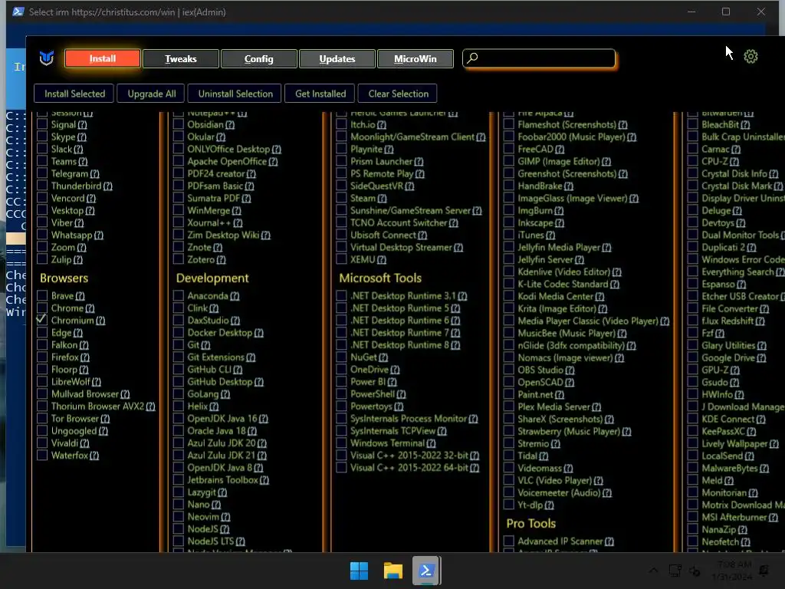Open info link (?) next to Git
The image size is (785, 589).
[x=205, y=345]
